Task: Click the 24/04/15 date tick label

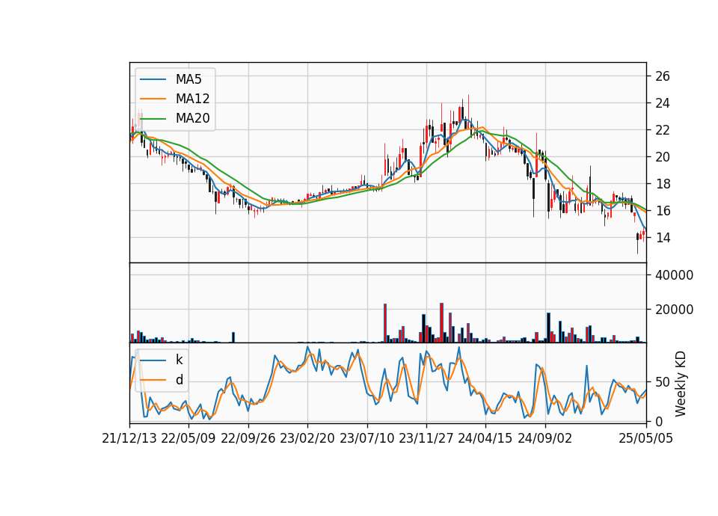Action: click(485, 438)
